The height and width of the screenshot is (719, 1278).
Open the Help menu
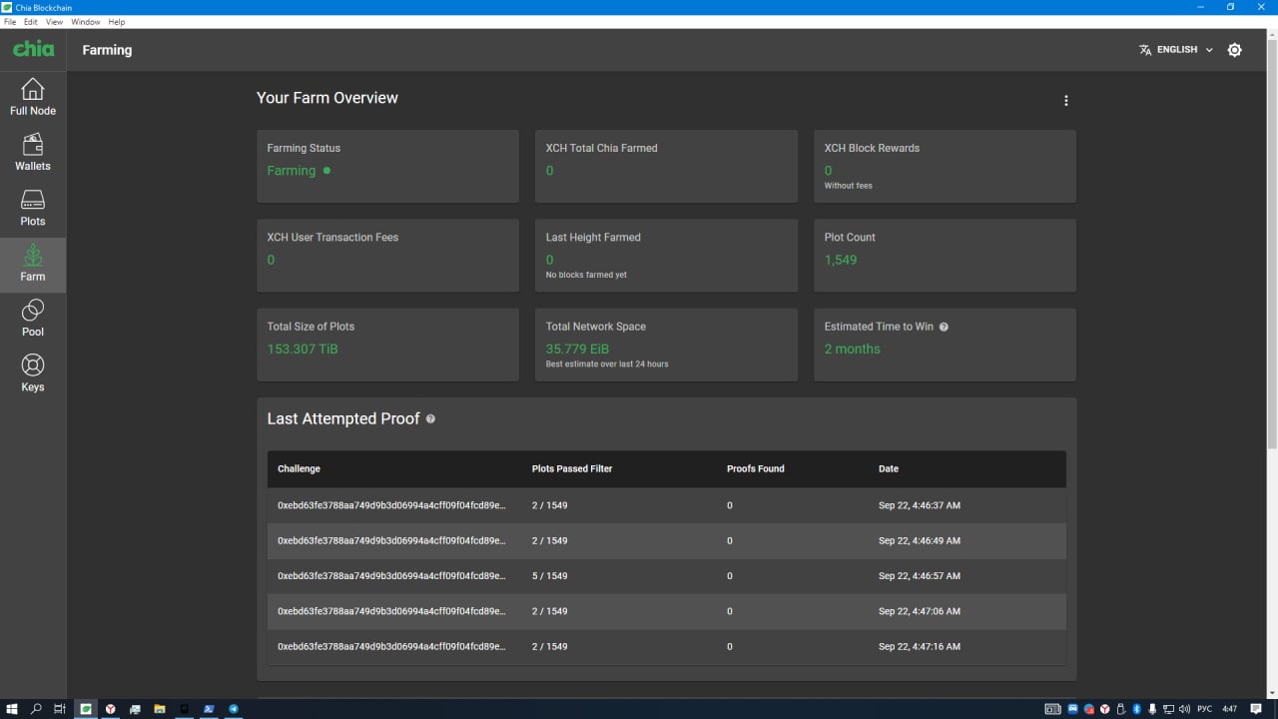coord(117,22)
